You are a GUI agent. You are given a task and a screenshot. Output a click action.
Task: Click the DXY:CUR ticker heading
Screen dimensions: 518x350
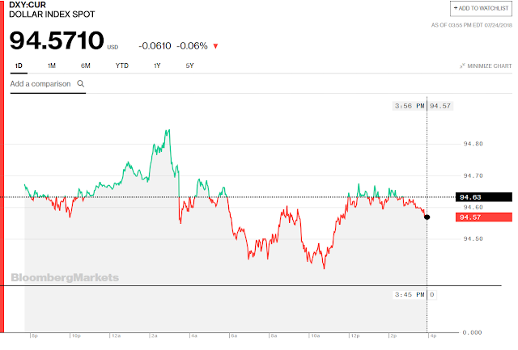coord(26,6)
